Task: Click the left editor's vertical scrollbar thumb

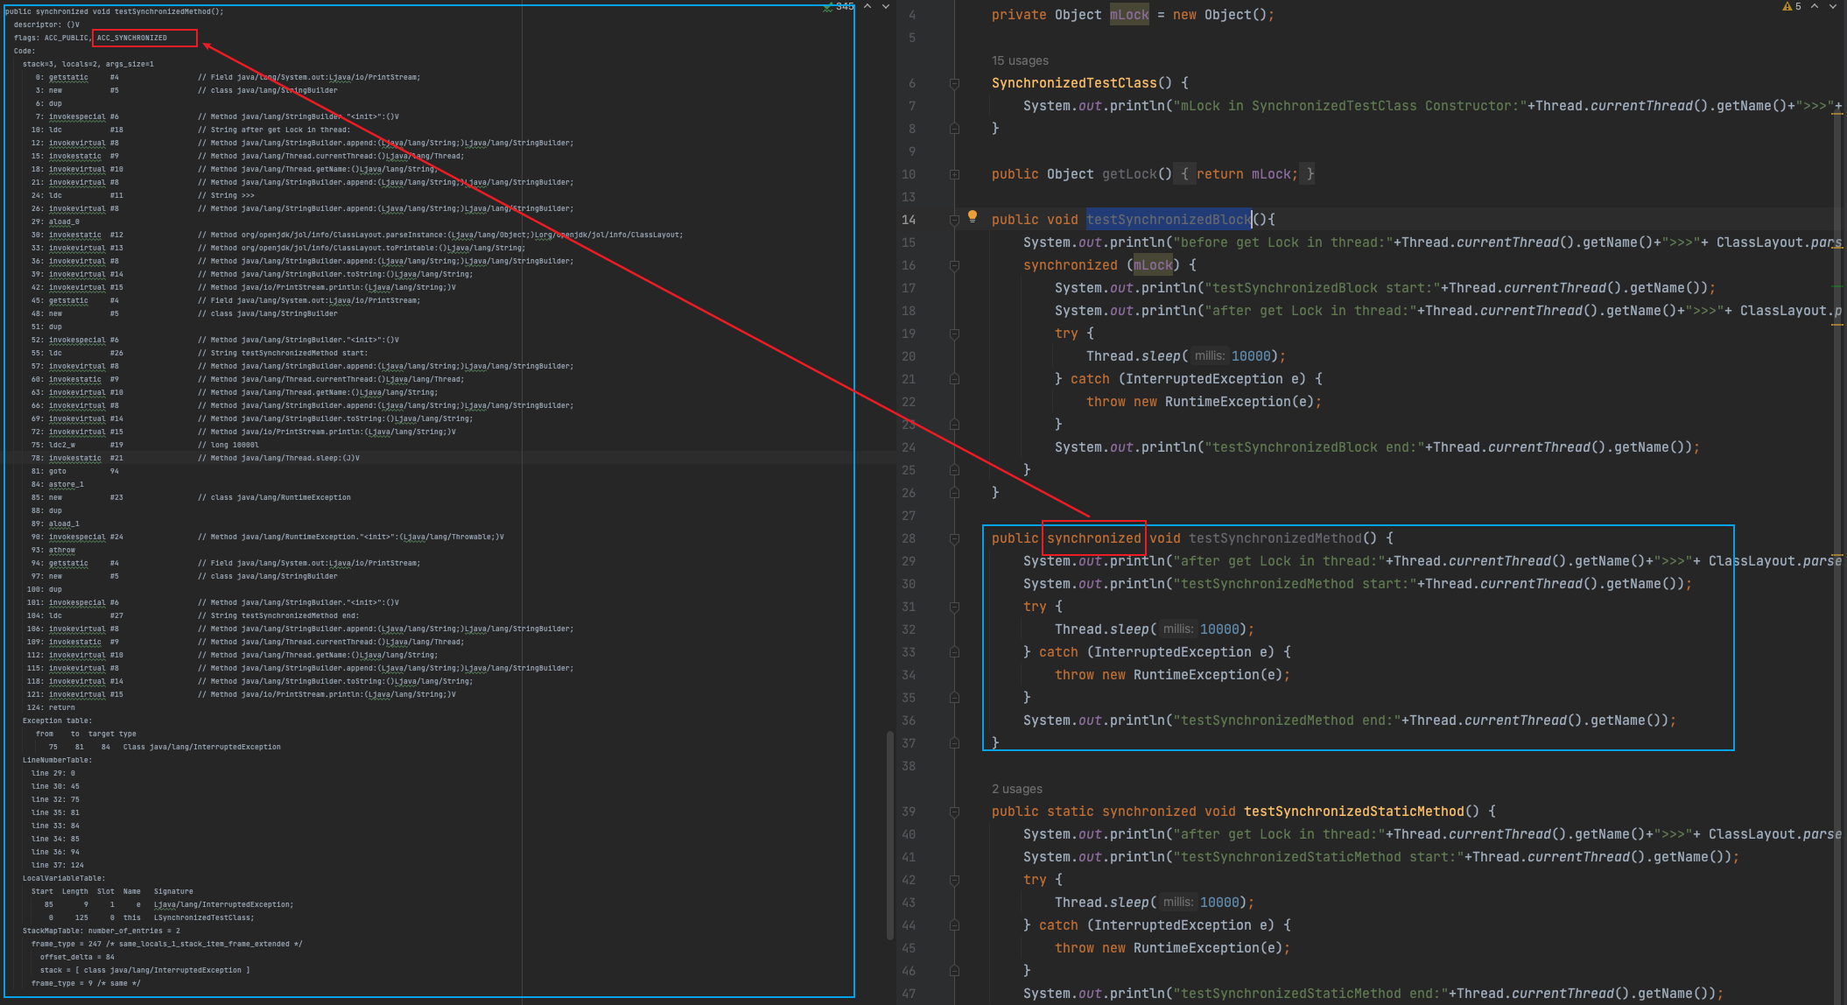Action: pyautogui.click(x=890, y=834)
